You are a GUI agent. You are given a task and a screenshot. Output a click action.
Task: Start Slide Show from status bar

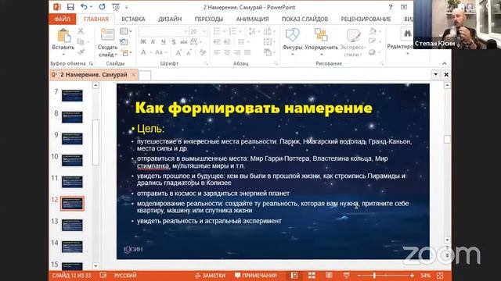click(x=346, y=276)
